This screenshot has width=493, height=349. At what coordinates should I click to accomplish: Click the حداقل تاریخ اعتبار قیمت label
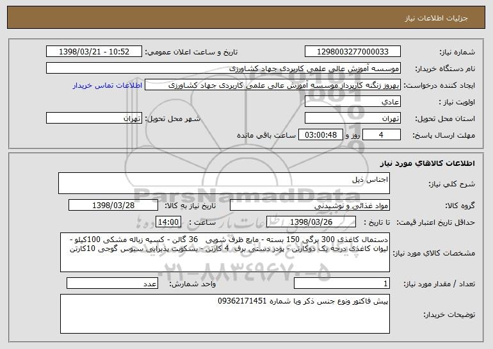pyautogui.click(x=435, y=222)
